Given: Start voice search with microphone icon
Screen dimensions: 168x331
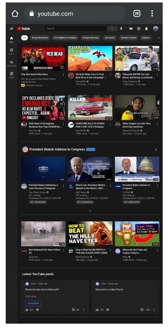Looking at the screenshot, I should 121,29.
